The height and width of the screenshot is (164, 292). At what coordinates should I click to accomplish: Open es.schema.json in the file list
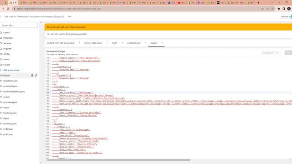click(x=10, y=102)
